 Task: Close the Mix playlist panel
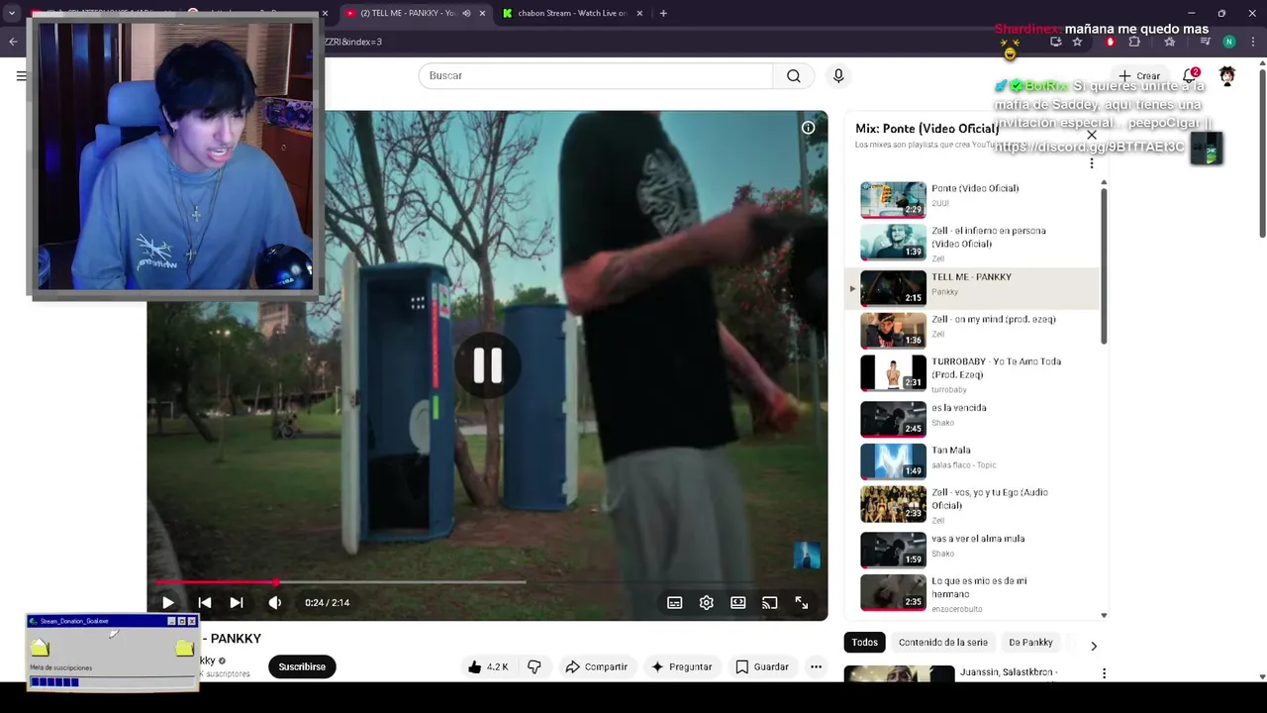1092,135
